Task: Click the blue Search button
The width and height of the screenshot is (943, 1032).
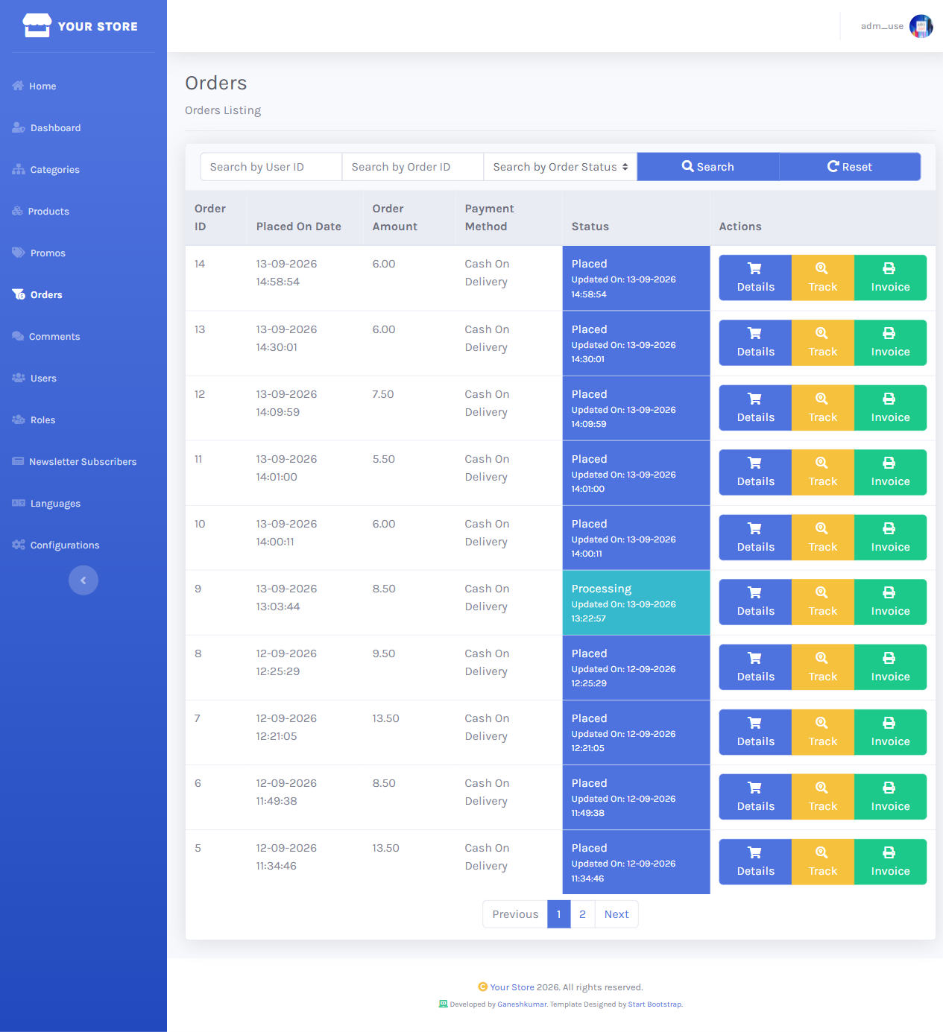Action: [708, 167]
